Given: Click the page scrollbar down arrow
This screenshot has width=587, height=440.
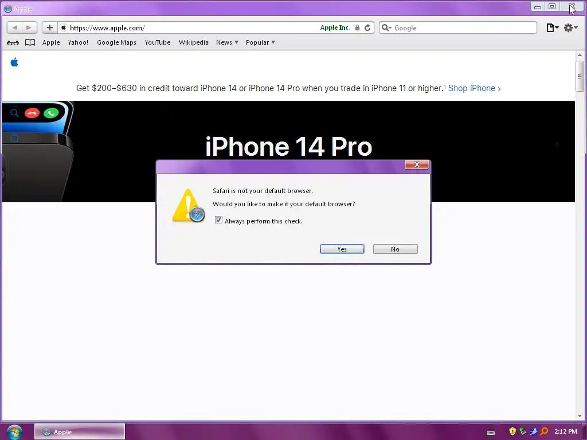Looking at the screenshot, I should click(580, 416).
